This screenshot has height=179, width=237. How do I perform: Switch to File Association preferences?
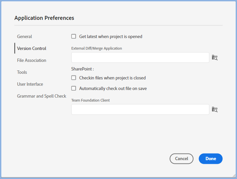pyautogui.click(x=32, y=60)
